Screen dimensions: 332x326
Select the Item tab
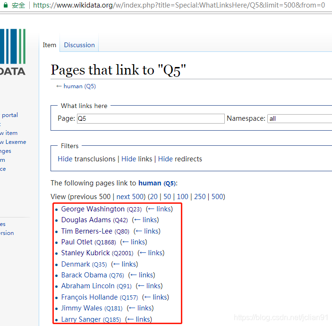point(50,45)
